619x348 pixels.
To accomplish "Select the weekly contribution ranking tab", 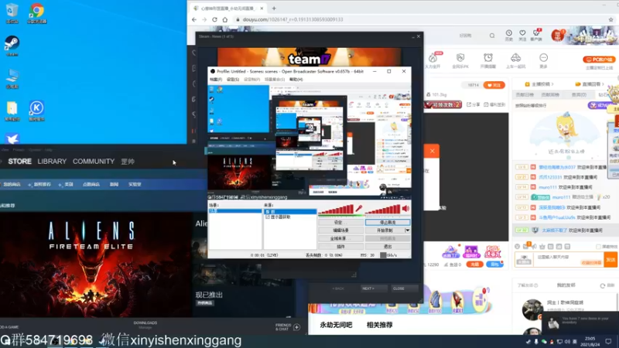I will (550, 94).
